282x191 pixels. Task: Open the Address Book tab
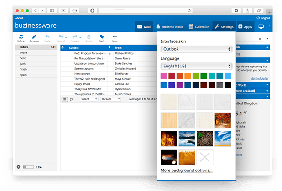tap(170, 27)
